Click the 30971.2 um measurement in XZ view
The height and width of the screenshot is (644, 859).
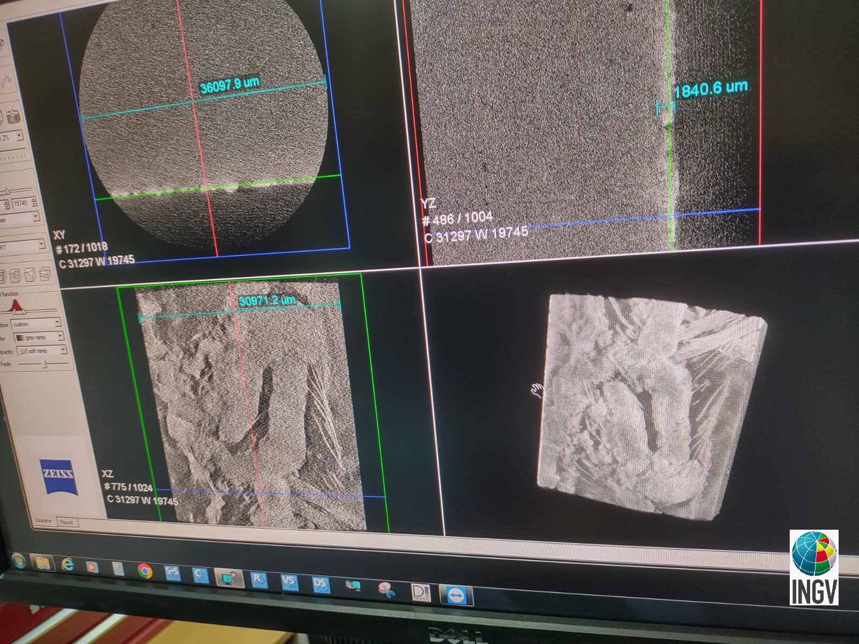click(x=267, y=300)
